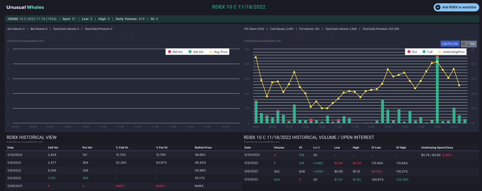
Task: Click the underlying change -2.86%
Action: tap(447, 155)
